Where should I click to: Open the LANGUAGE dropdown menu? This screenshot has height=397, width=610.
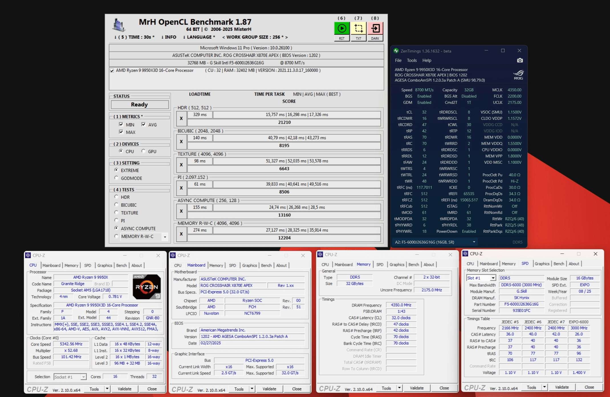pyautogui.click(x=199, y=37)
